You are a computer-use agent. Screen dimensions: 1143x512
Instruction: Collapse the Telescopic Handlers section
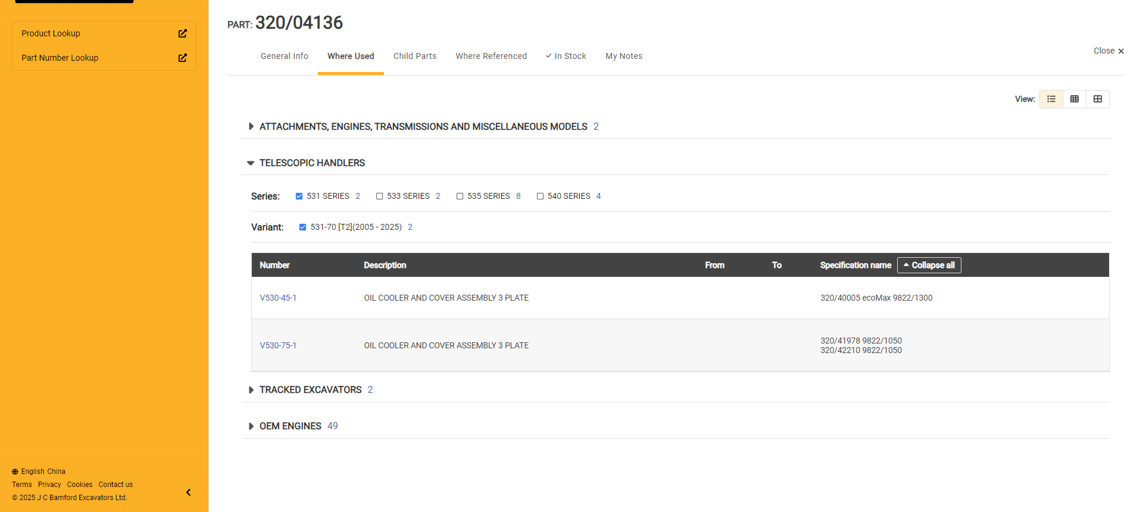[251, 163]
